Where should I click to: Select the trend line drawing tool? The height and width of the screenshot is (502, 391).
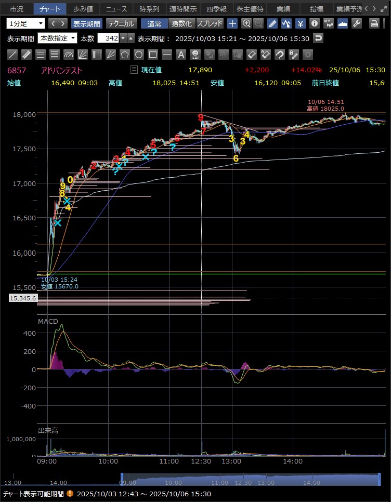click(x=12, y=55)
